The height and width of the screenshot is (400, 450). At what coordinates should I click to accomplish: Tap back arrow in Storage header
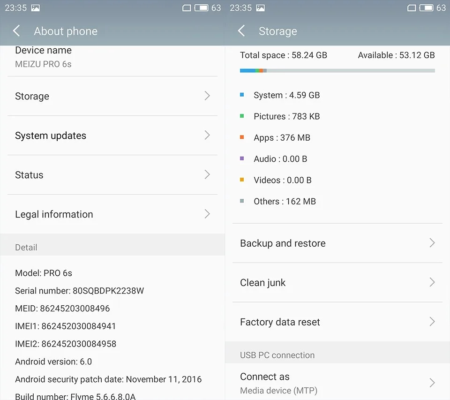point(242,31)
